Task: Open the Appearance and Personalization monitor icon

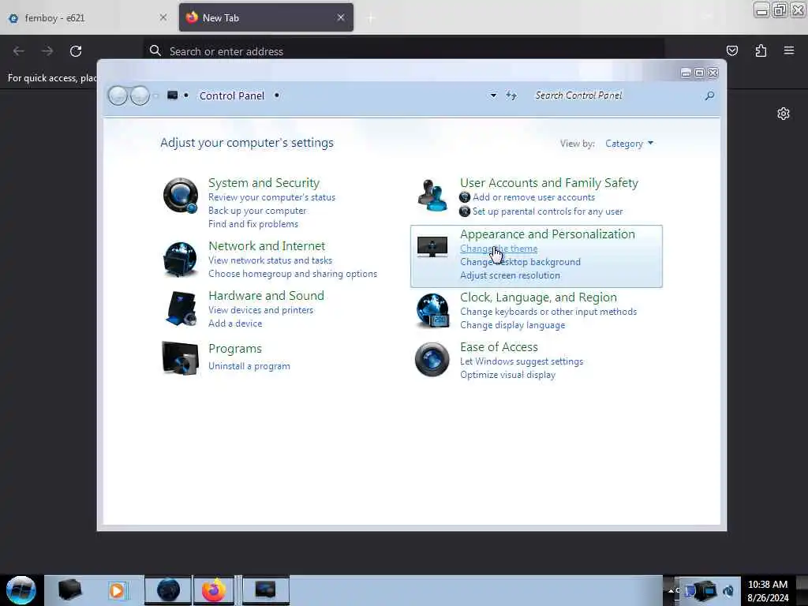Action: pos(432,247)
